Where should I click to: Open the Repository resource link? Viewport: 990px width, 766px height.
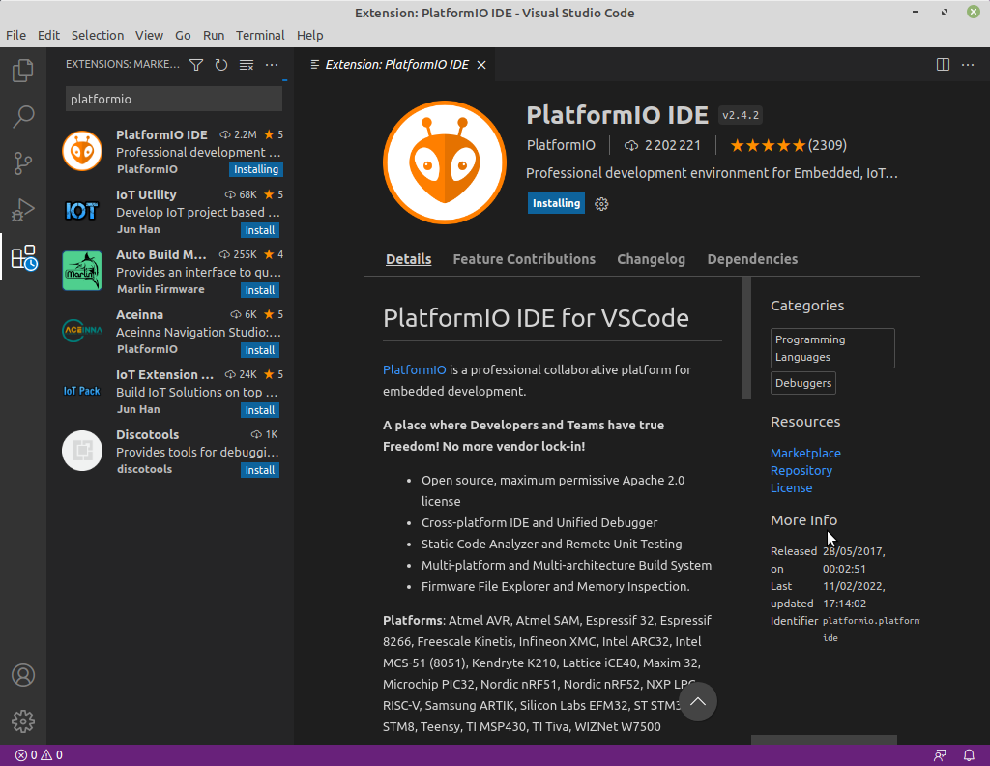801,470
